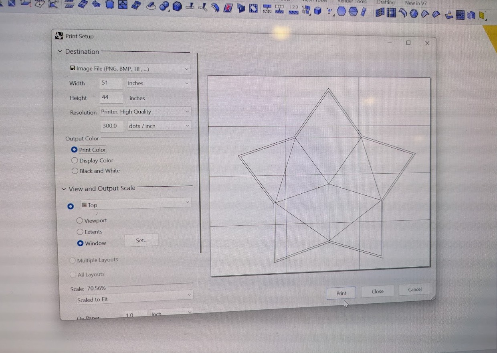This screenshot has height=353, width=497.
Task: Select the Extents view option
Action: (x=80, y=232)
